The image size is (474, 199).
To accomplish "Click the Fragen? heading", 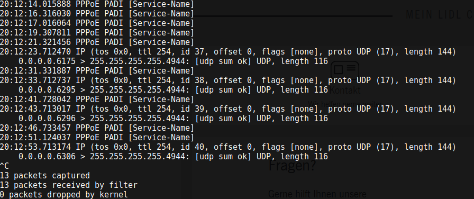I will point(292,165).
